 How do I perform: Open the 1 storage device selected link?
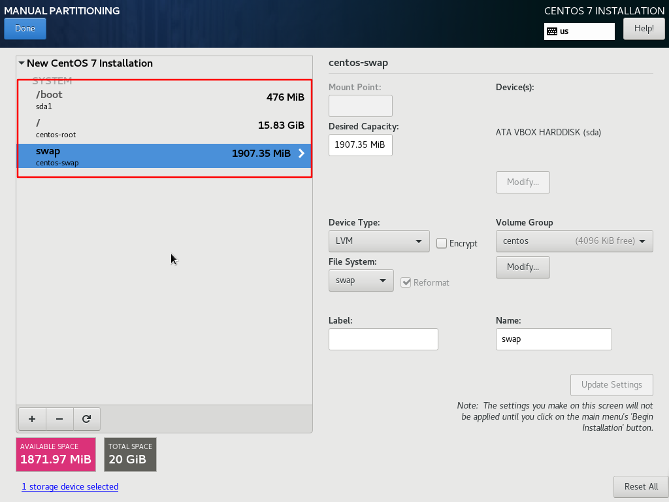tap(70, 486)
